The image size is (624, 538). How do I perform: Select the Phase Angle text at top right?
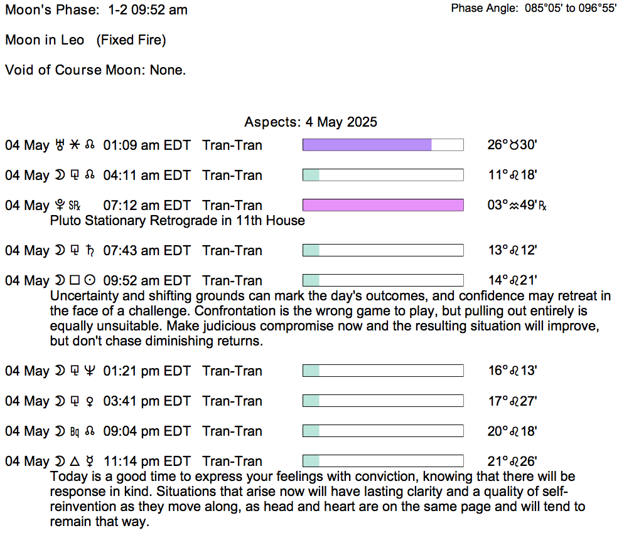click(x=534, y=9)
